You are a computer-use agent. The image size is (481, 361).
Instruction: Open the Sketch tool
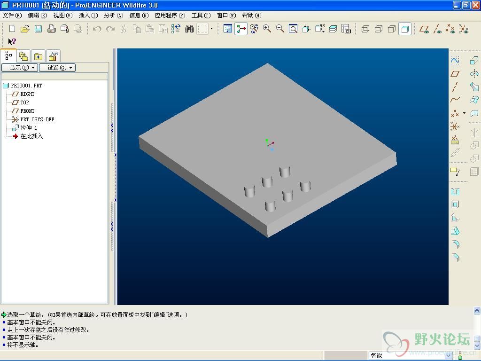(x=455, y=61)
